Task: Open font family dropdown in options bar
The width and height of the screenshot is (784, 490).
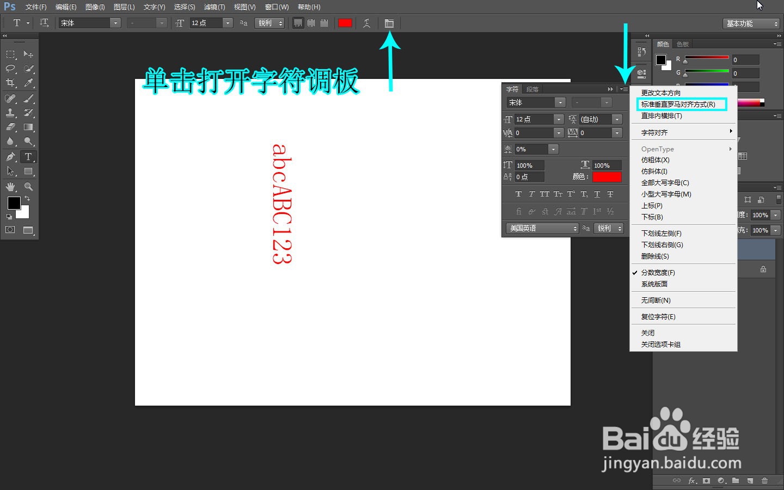Action: coord(115,23)
